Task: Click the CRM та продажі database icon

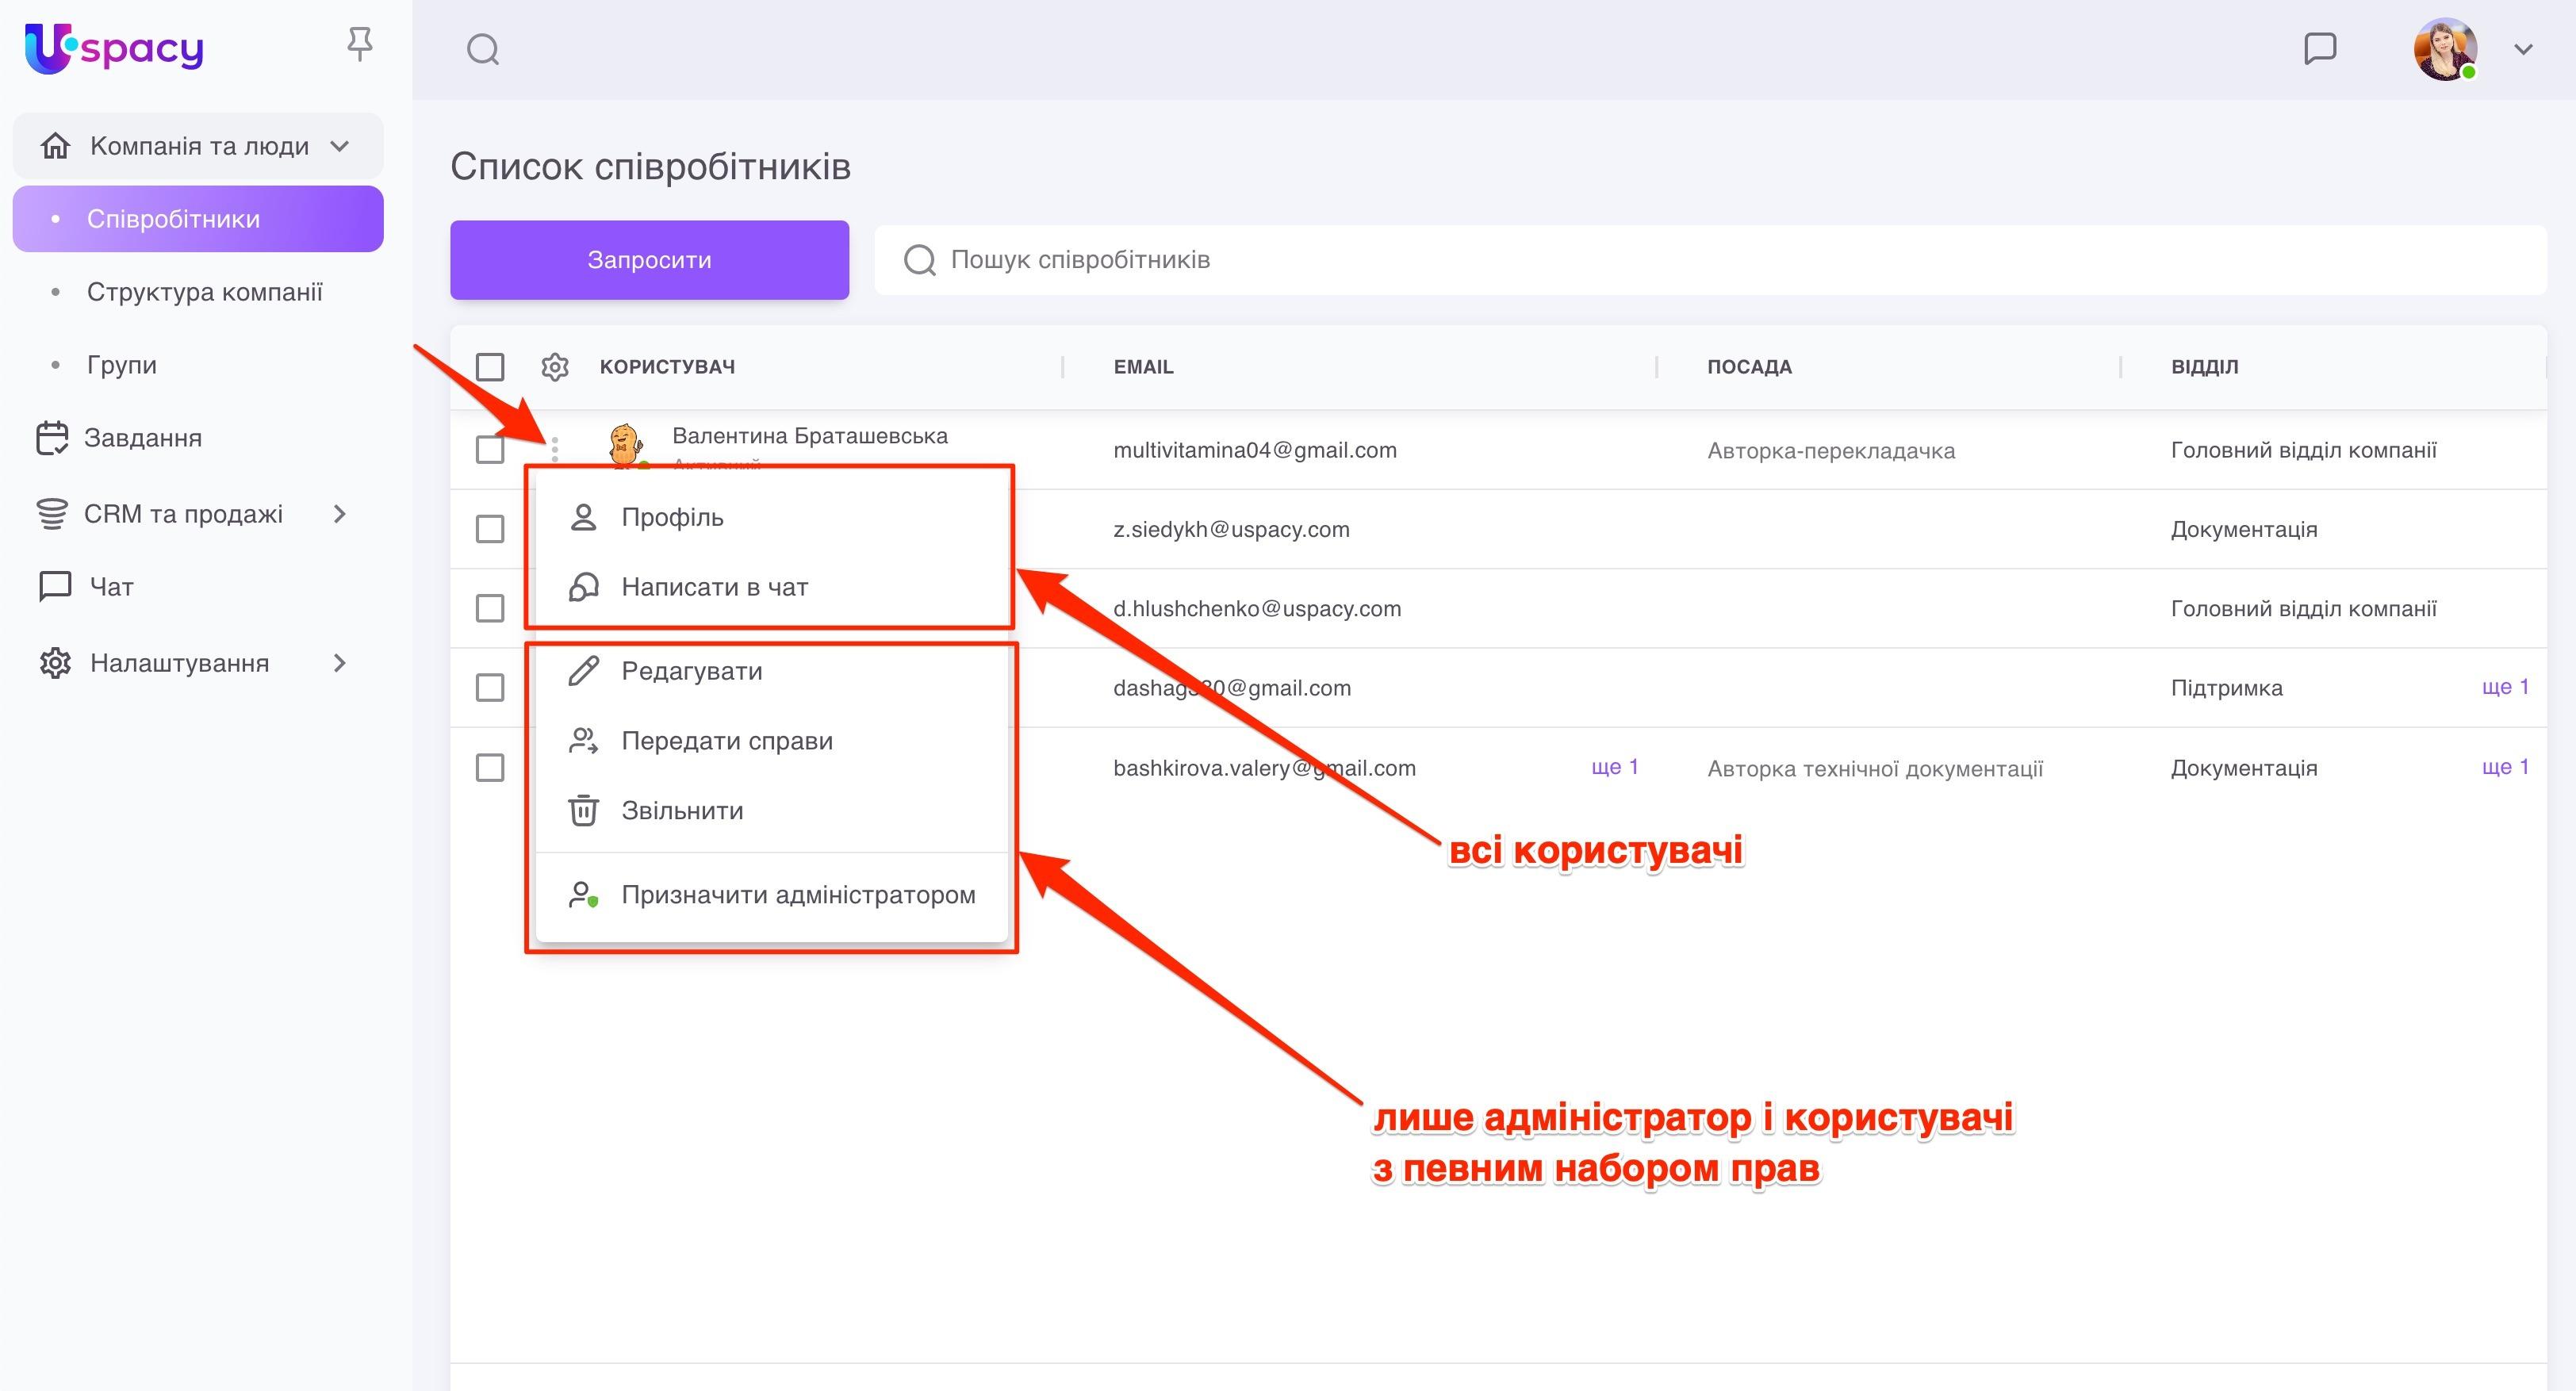Action: click(x=53, y=512)
